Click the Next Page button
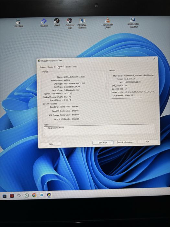 click(103, 143)
